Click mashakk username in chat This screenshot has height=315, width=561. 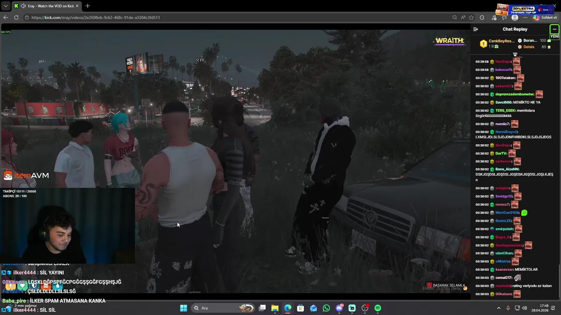[503, 286]
